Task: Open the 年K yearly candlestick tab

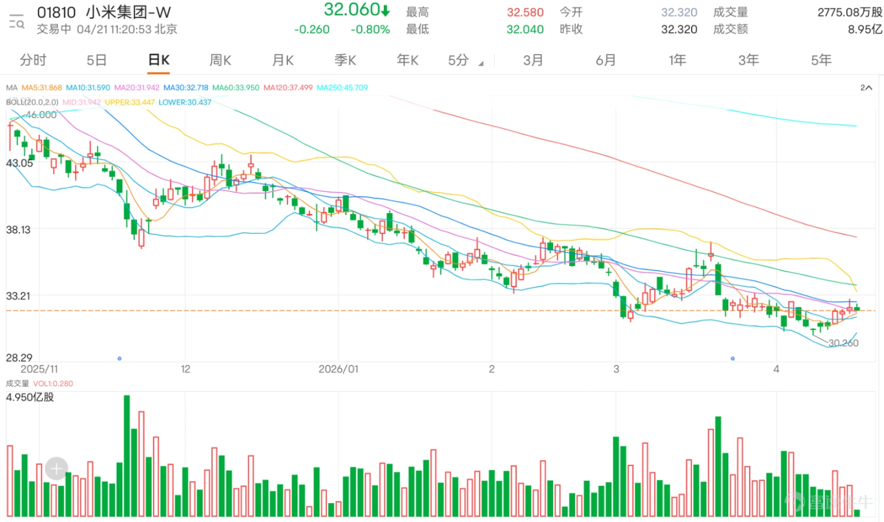Action: pyautogui.click(x=408, y=60)
